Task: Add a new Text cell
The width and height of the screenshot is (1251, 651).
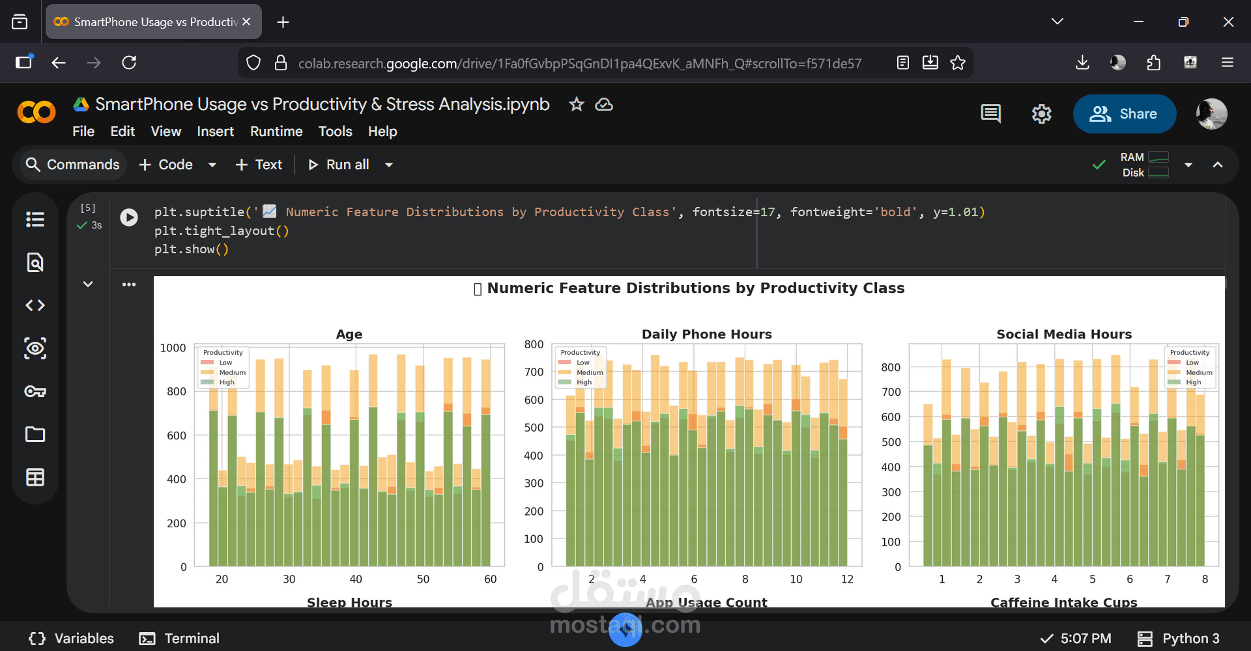Action: pos(259,165)
